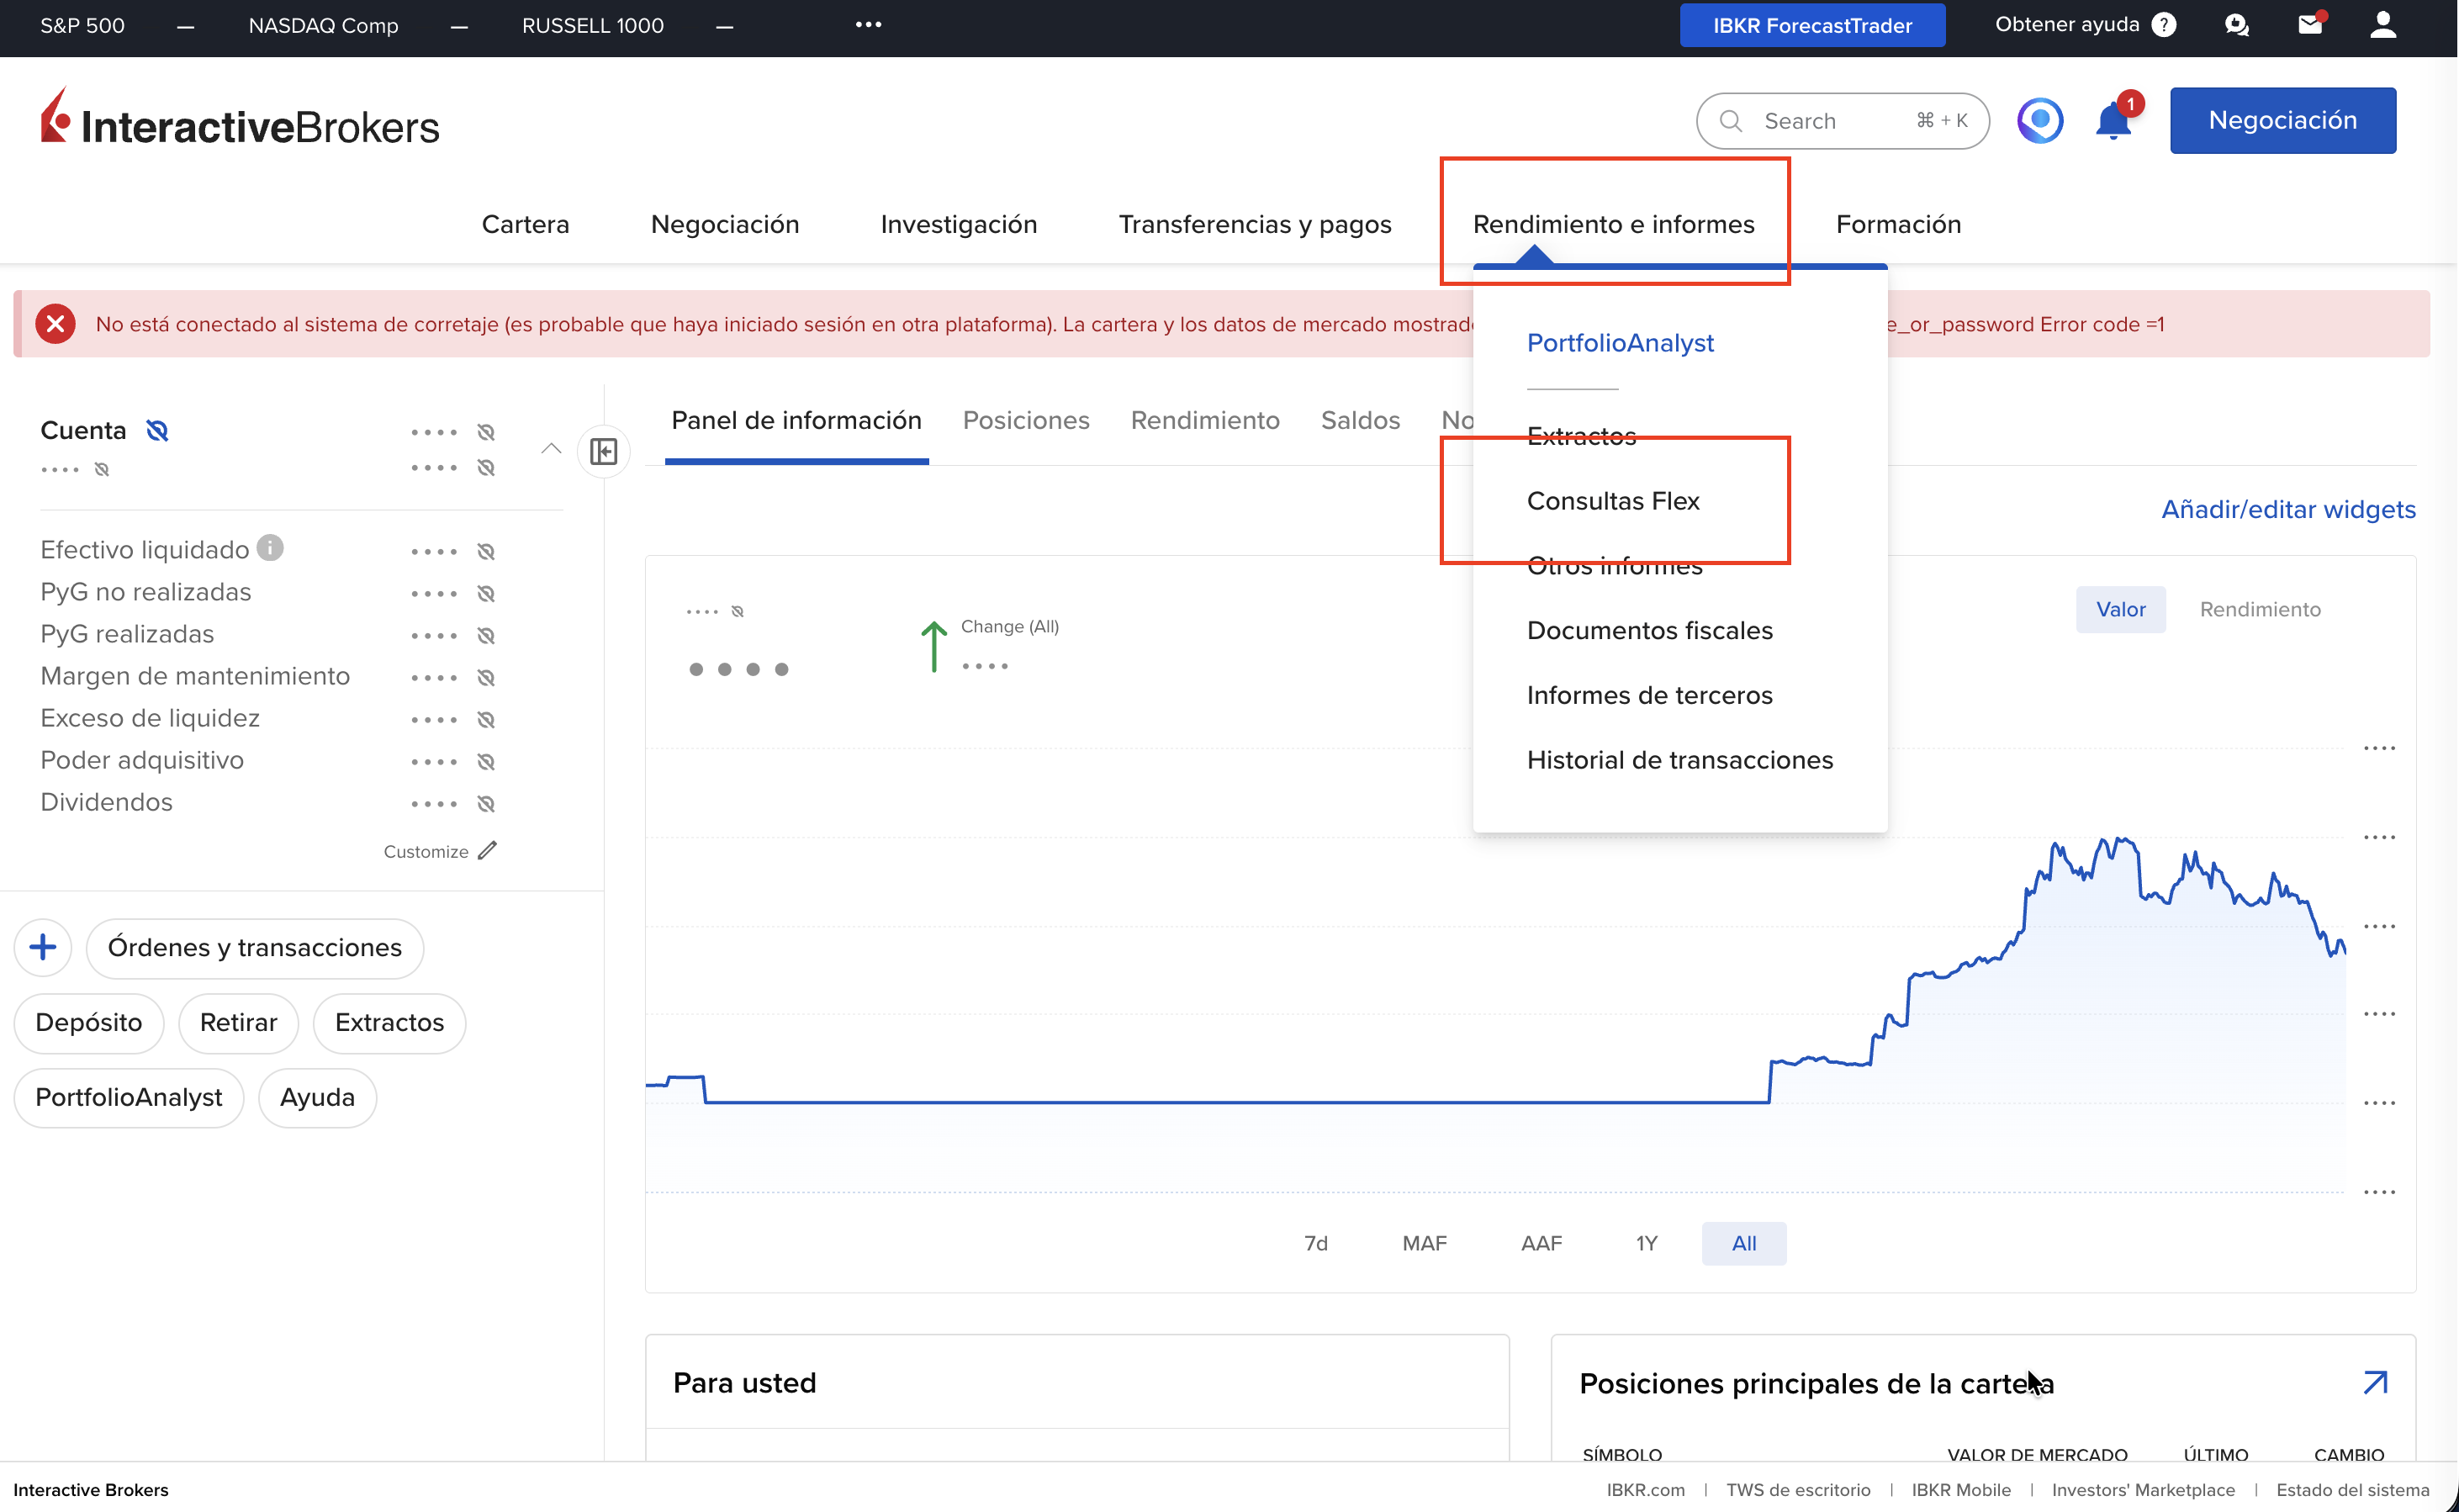Open the Cartera menu
Image resolution: width=2459 pixels, height=1512 pixels.
point(525,224)
